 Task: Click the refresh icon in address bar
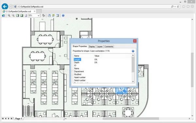[x=178, y=7]
